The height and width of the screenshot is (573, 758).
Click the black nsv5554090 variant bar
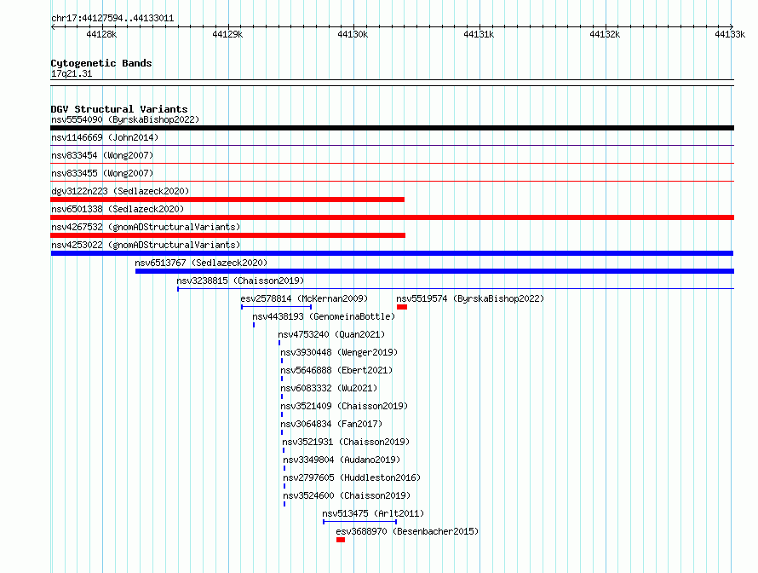point(392,128)
